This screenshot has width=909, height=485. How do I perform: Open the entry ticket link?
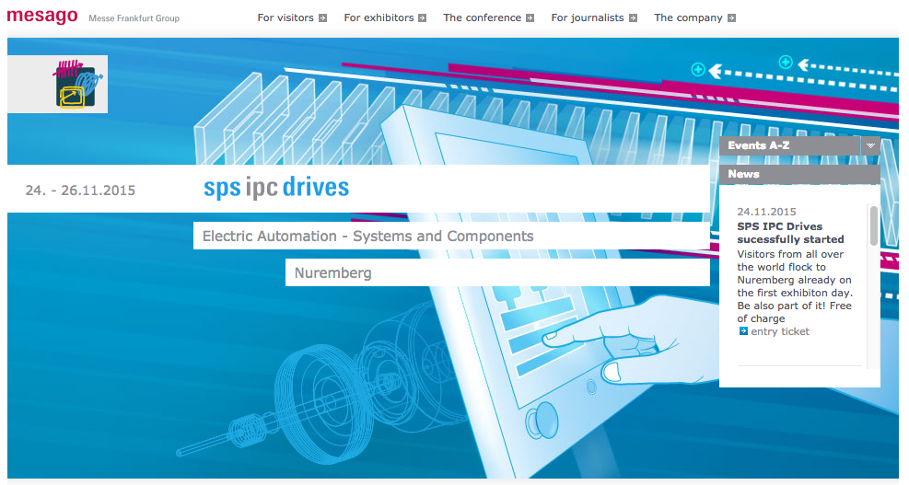point(780,331)
